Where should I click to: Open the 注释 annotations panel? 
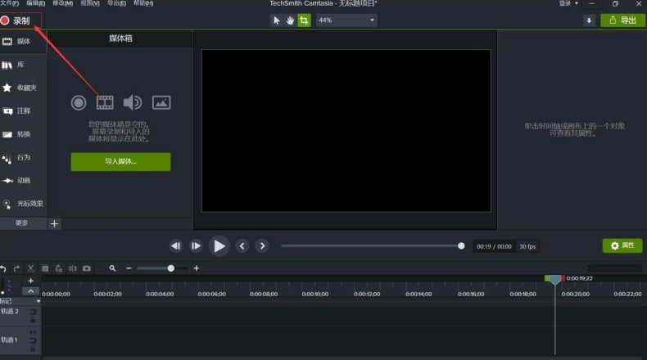23,110
